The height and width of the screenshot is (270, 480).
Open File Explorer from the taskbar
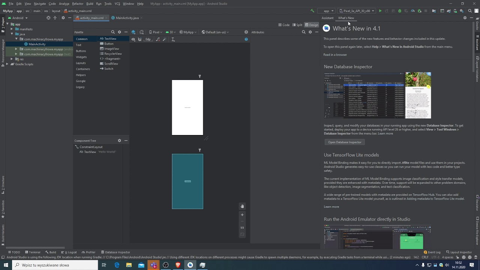click(129, 265)
